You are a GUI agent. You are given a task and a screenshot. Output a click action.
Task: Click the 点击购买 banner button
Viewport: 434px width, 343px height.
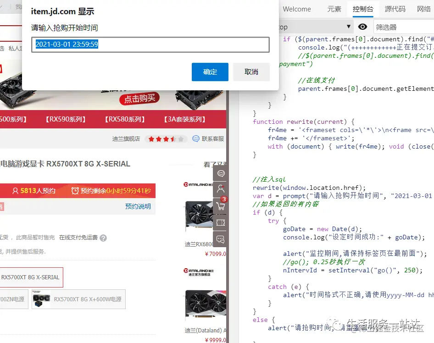[139, 99]
